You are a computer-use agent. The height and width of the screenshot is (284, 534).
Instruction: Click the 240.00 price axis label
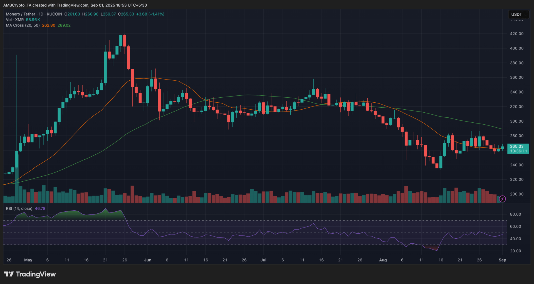pos(517,165)
